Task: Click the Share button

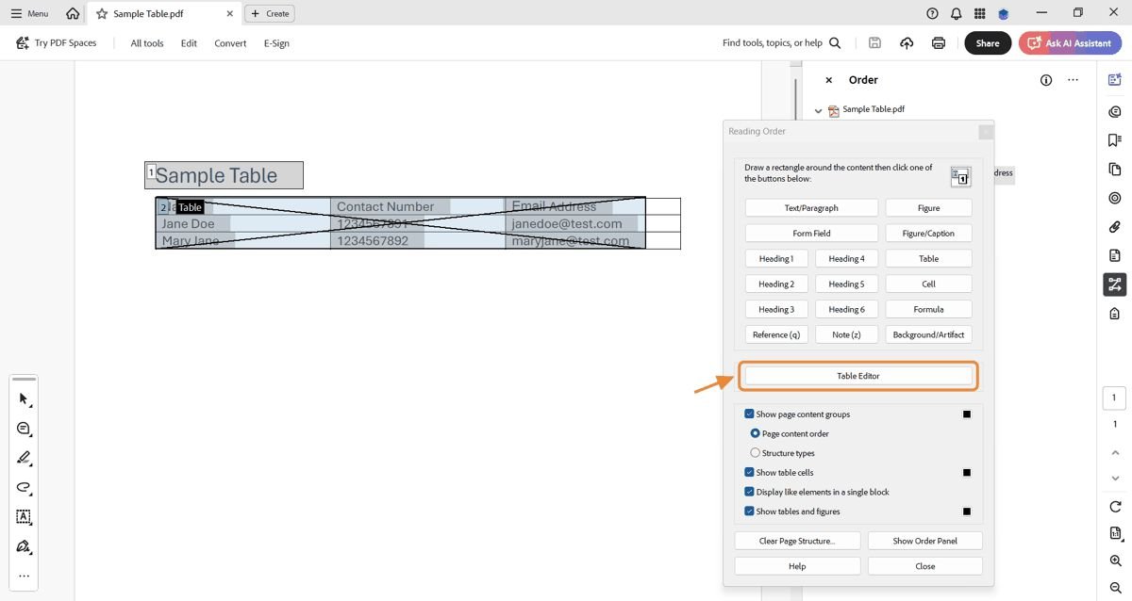Action: (x=988, y=43)
